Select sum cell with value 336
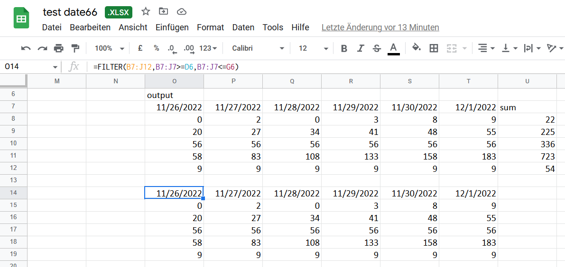Image resolution: width=565 pixels, height=267 pixels. click(527, 144)
